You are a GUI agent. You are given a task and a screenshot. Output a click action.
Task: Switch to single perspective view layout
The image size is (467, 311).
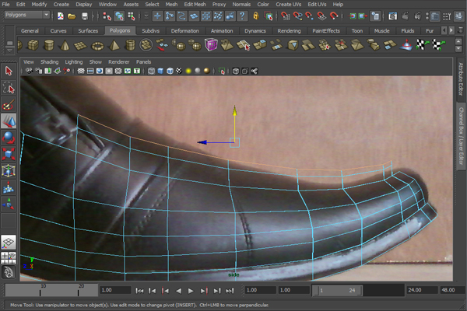click(x=9, y=243)
